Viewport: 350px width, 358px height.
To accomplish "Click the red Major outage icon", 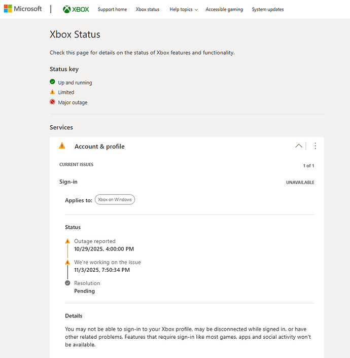I will [x=52, y=102].
